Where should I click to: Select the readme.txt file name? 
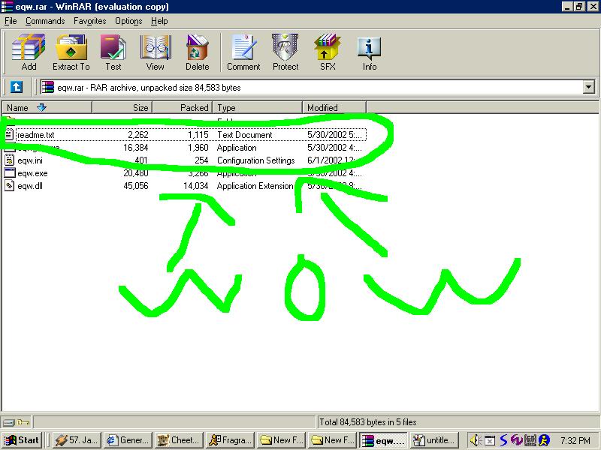point(36,135)
